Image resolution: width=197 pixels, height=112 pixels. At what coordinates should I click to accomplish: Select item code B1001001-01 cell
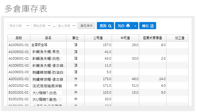tap(18, 92)
